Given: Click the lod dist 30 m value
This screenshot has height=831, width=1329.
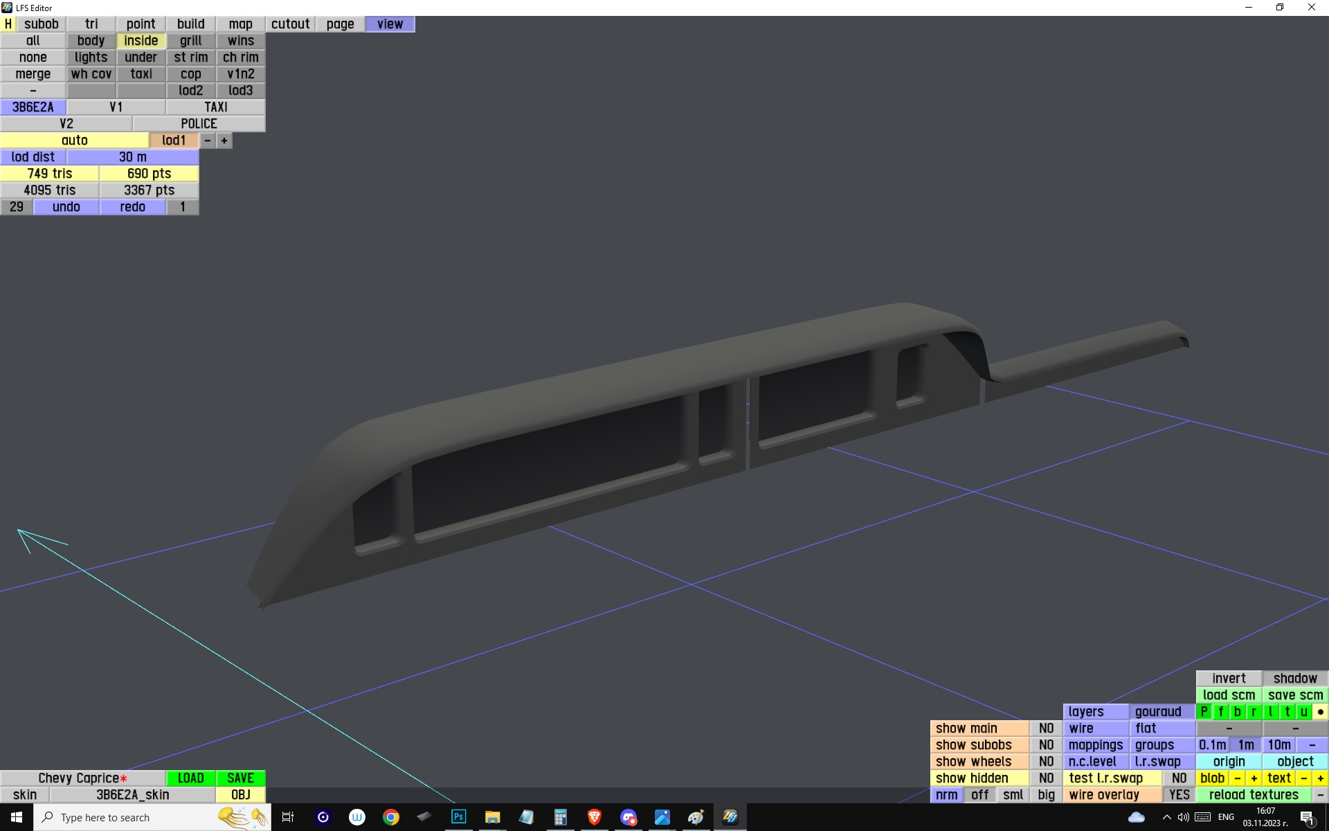Looking at the screenshot, I should 132,157.
